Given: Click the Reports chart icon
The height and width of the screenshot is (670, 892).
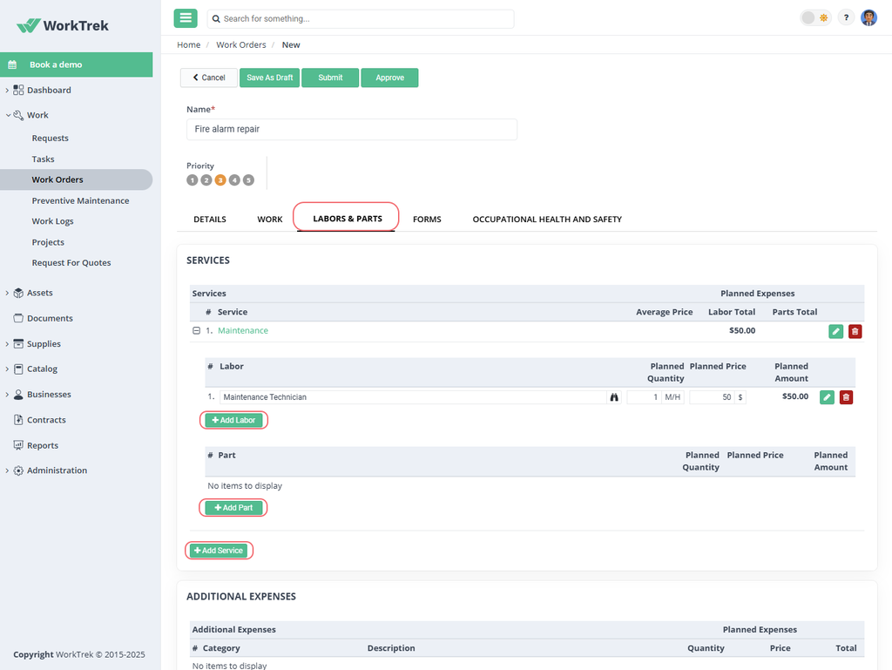Looking at the screenshot, I should [18, 445].
